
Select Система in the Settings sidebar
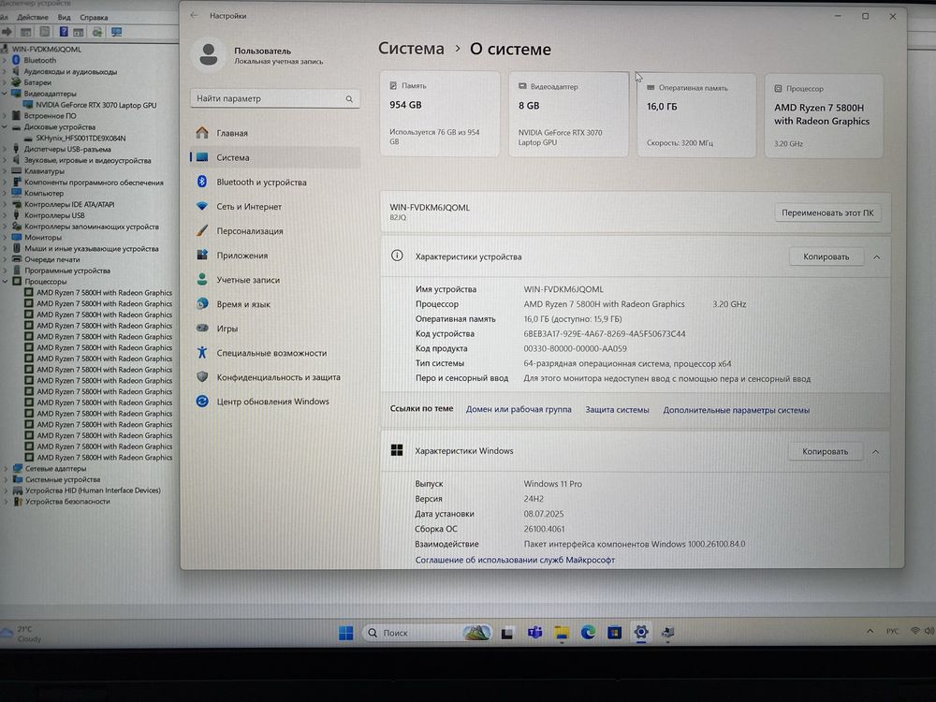tap(275, 157)
